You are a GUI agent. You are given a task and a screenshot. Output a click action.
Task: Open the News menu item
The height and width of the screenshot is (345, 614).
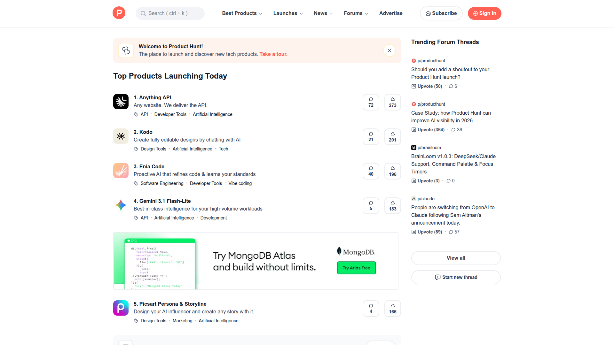(x=322, y=13)
